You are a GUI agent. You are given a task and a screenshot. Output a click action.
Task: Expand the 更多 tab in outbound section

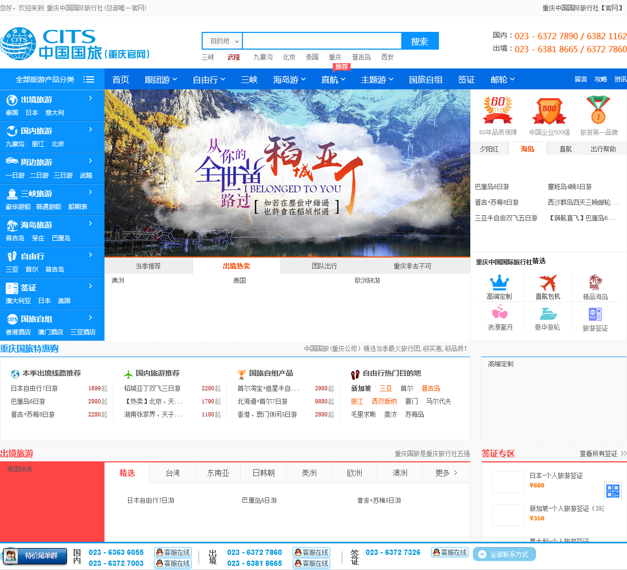[x=446, y=473]
